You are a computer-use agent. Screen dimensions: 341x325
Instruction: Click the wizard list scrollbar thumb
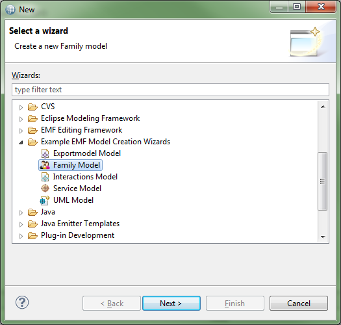point(323,181)
